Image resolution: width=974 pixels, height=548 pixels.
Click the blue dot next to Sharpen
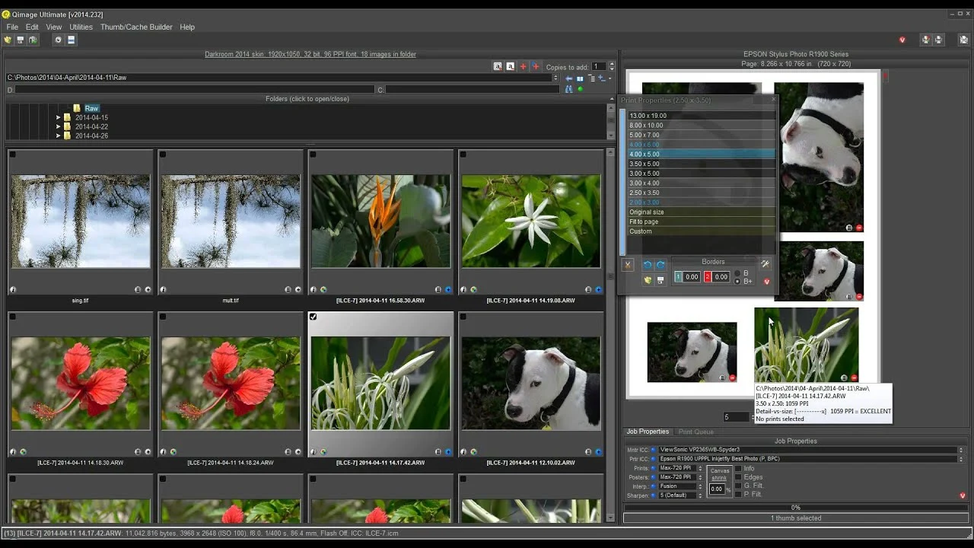click(653, 495)
